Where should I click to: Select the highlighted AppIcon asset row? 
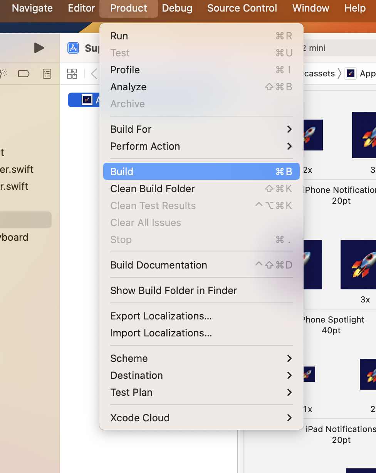click(x=84, y=100)
